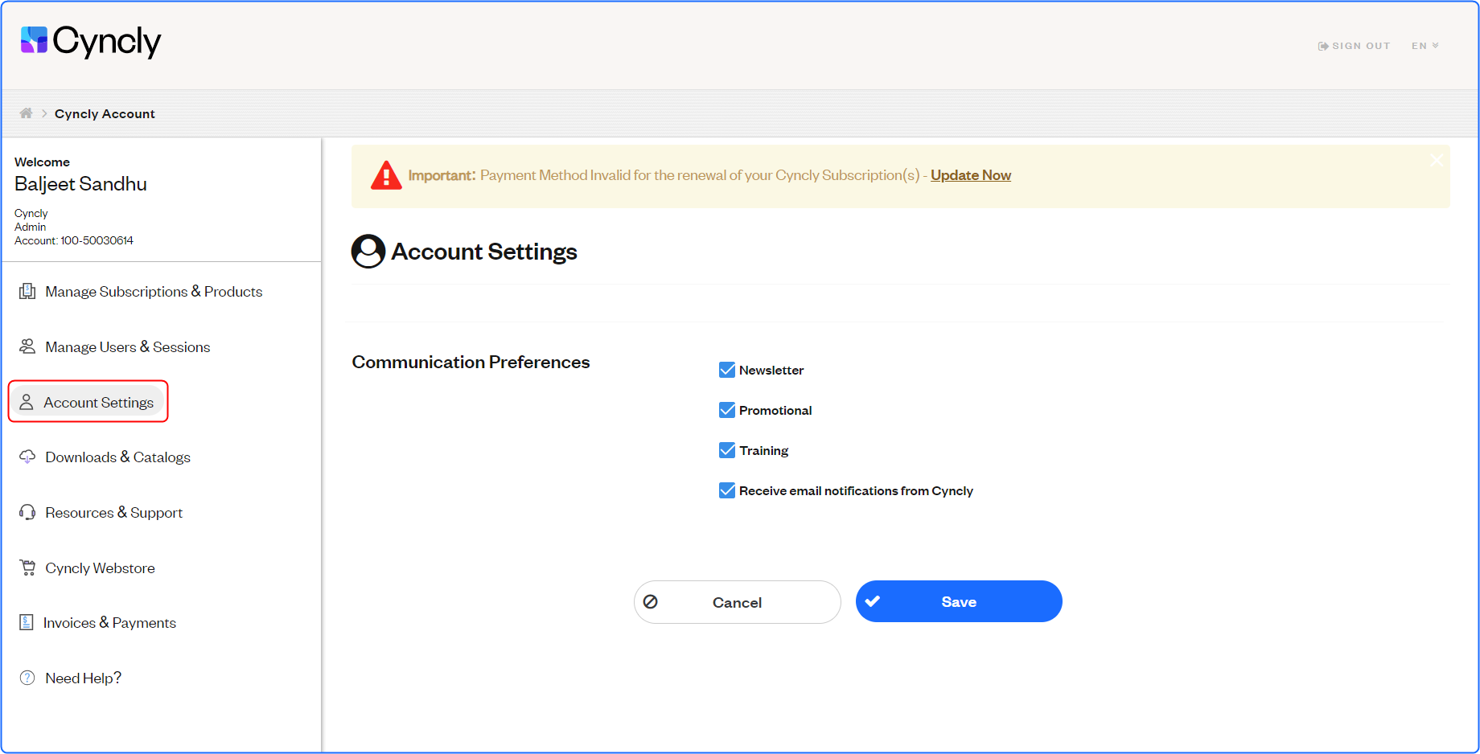Viewport: 1480px width, 754px height.
Task: Open the EN language dropdown
Action: point(1424,46)
